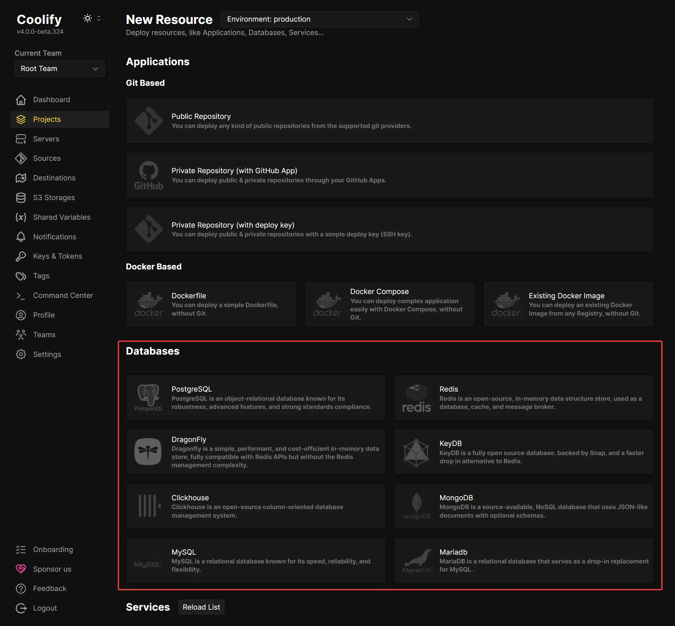Toggle the Notifications sidebar item
Image resolution: width=675 pixels, height=626 pixels.
point(55,236)
